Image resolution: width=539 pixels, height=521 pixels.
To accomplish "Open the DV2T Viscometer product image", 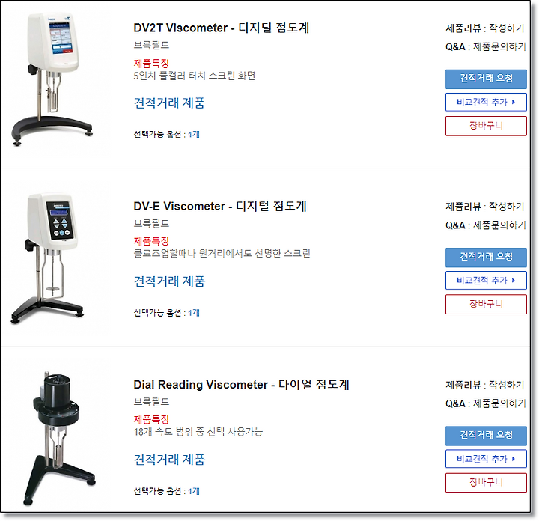I will pos(52,80).
